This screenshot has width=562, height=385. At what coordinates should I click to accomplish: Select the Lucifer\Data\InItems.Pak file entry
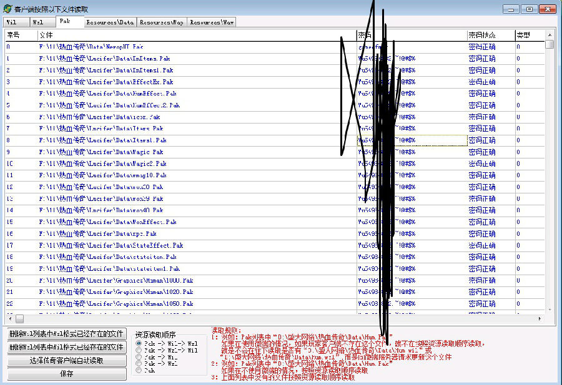pyautogui.click(x=104, y=59)
